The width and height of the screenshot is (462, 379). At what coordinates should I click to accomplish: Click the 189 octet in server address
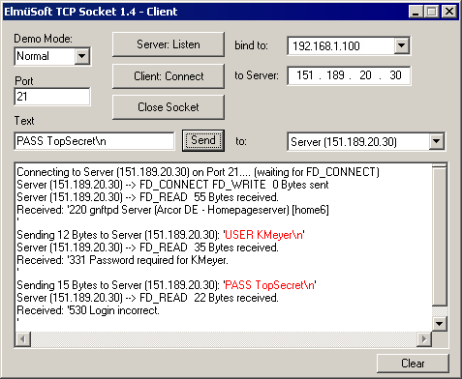tap(335, 75)
